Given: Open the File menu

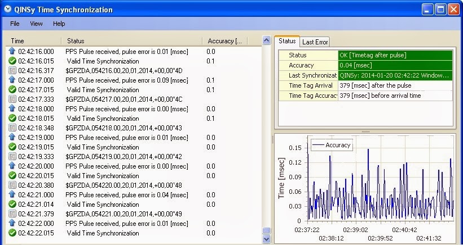Looking at the screenshot, I should coord(15,24).
